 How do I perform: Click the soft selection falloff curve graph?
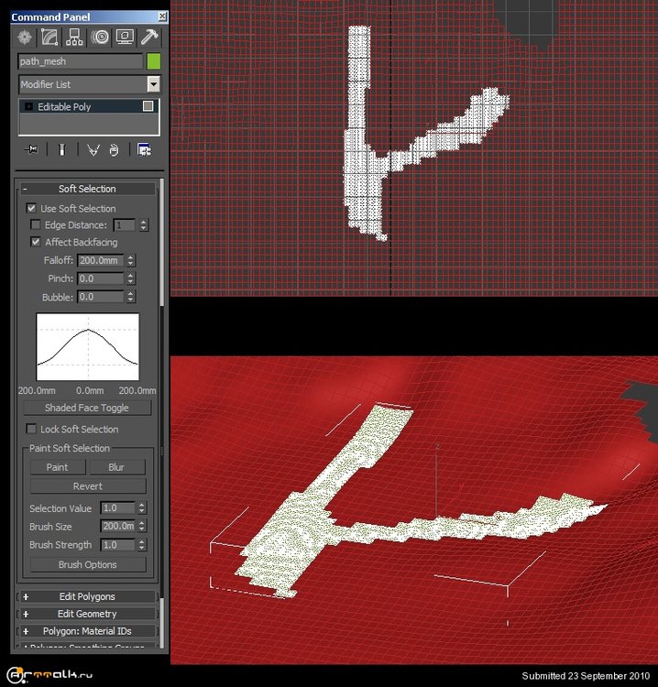click(x=88, y=346)
